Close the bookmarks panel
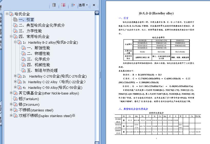210x144 pixels. click(x=94, y=5)
